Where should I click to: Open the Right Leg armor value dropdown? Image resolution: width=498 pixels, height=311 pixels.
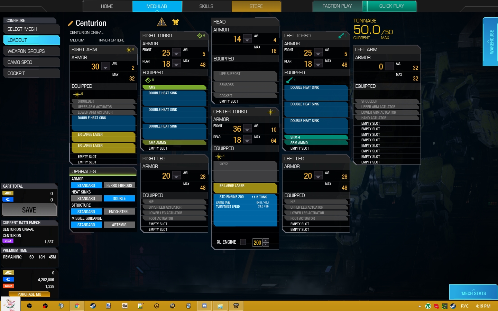pos(176,176)
